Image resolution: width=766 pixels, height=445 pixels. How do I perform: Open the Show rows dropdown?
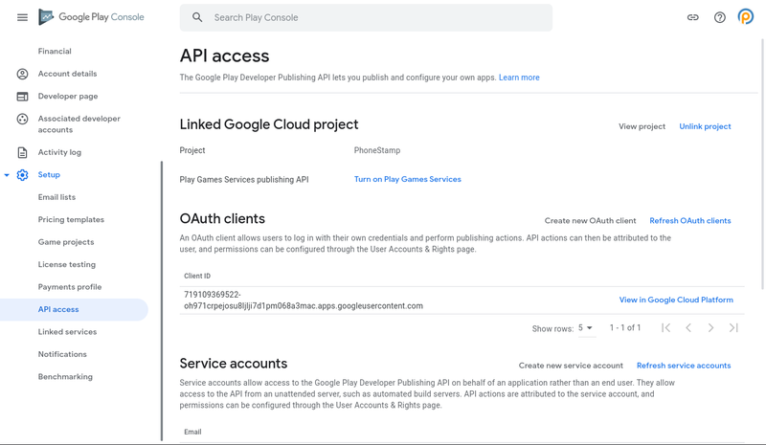point(586,328)
